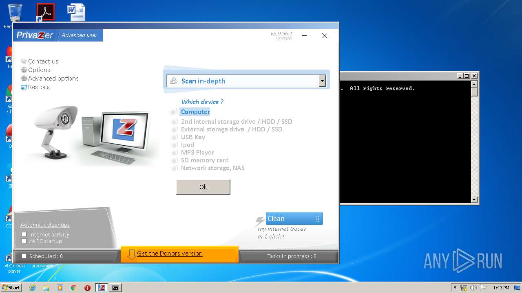
Task: Open media player taskbar icon
Action: pos(60,288)
